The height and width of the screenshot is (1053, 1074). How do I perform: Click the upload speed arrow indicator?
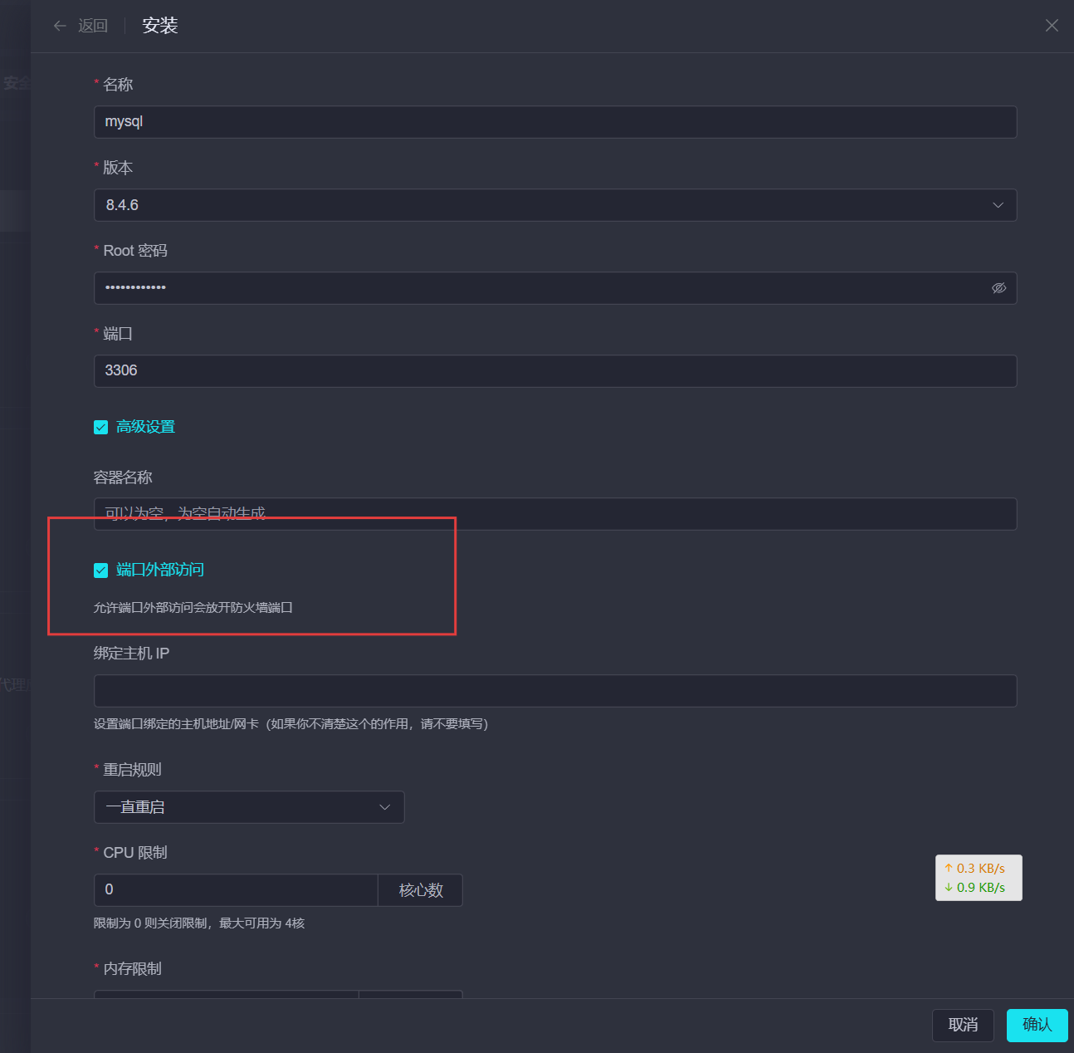(949, 868)
